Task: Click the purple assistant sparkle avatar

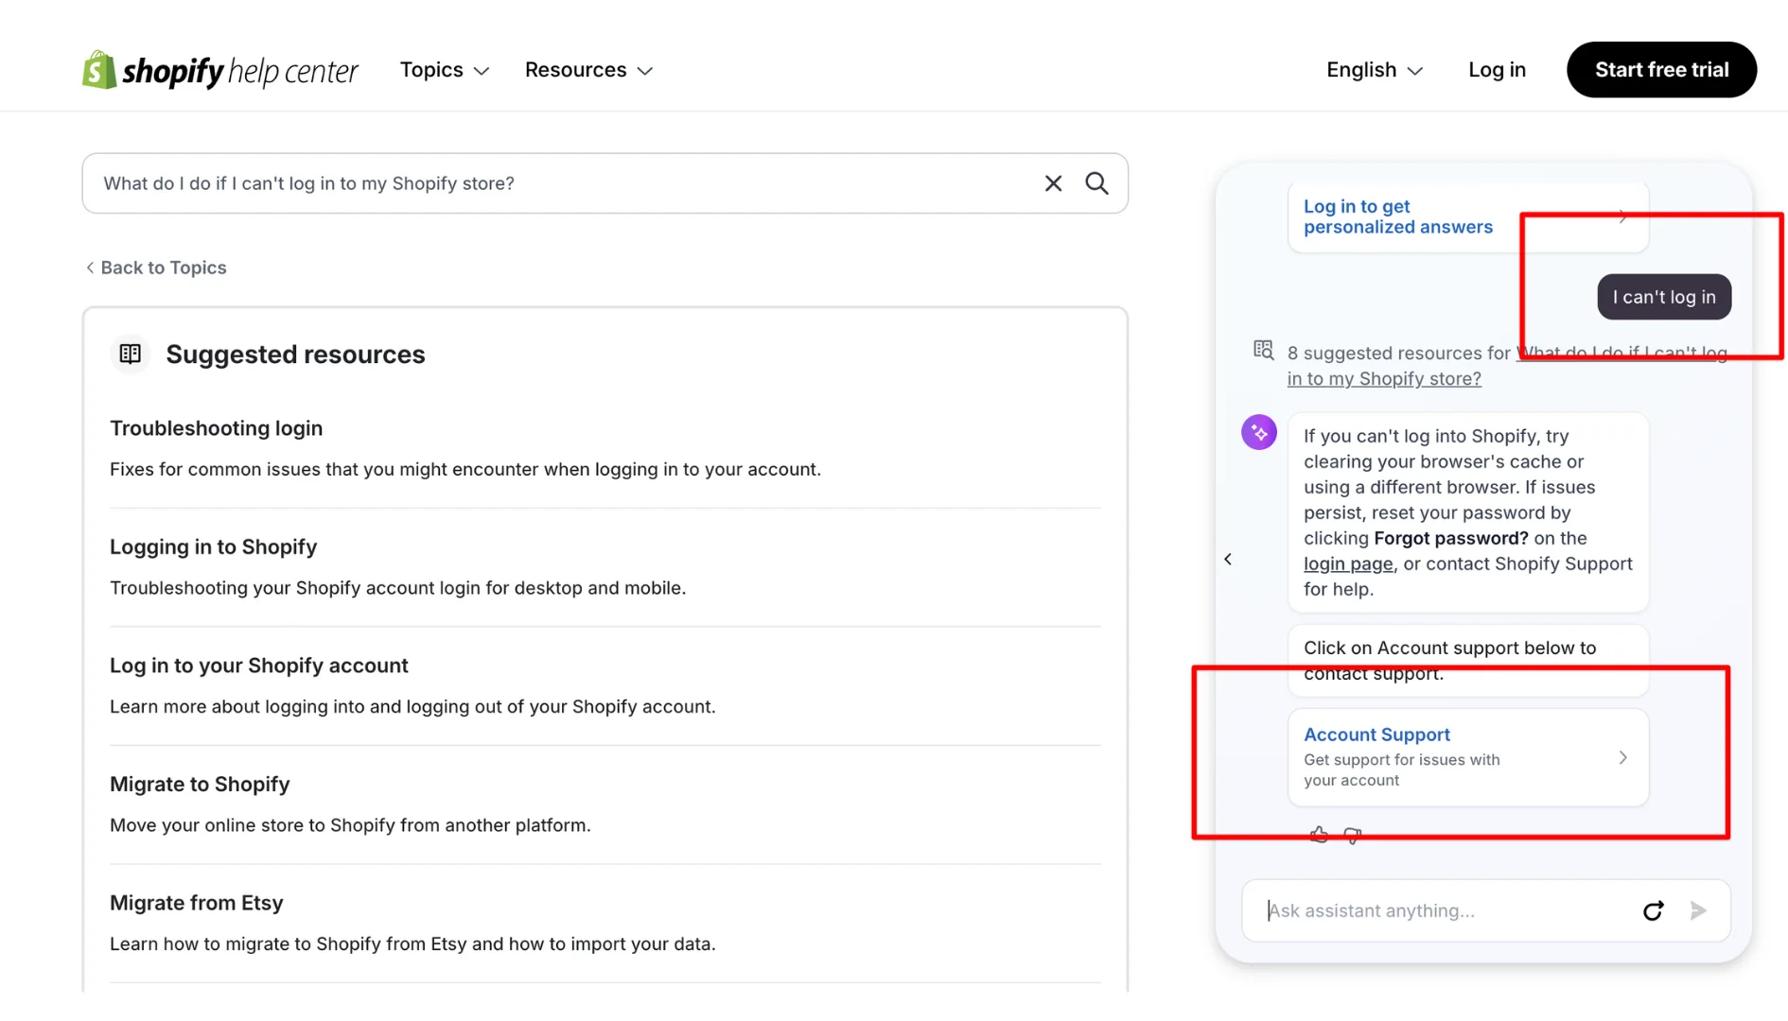Action: coord(1259,433)
